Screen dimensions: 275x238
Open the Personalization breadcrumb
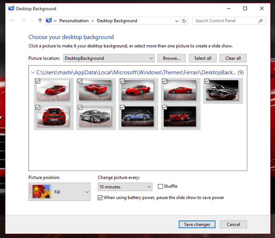click(x=74, y=21)
